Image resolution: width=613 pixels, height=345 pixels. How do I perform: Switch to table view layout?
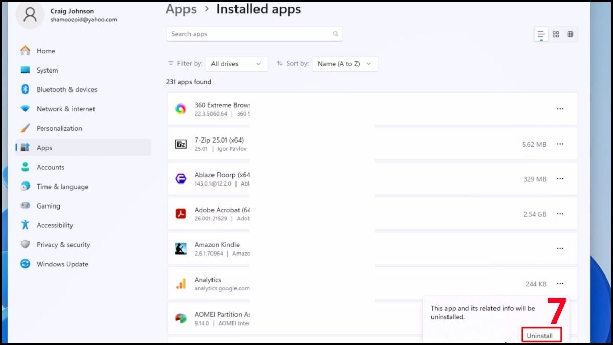coord(570,34)
